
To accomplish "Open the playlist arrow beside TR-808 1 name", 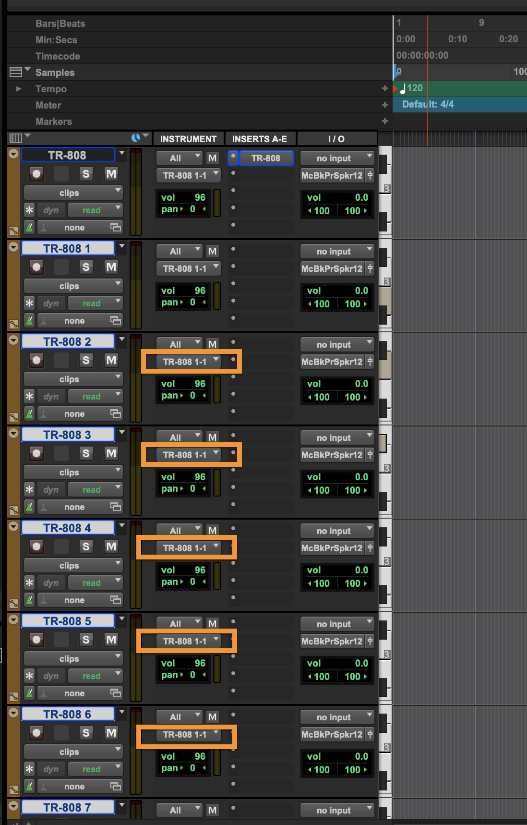I will [122, 246].
